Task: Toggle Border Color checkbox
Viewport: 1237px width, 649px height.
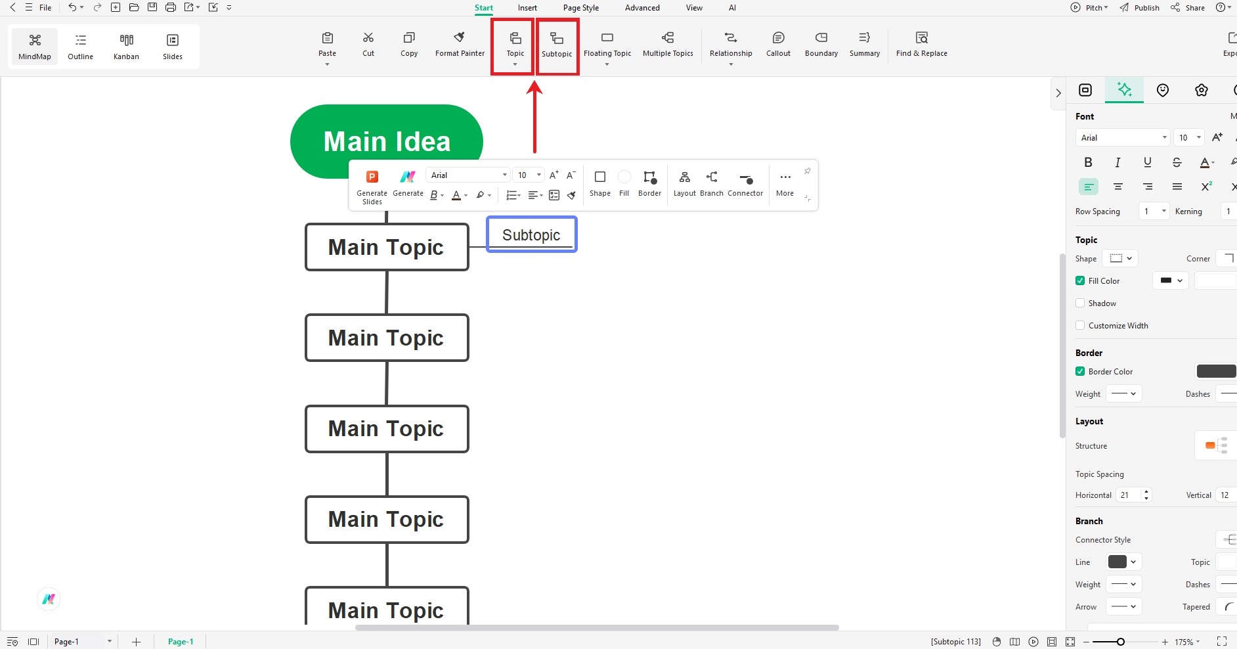Action: click(x=1080, y=371)
